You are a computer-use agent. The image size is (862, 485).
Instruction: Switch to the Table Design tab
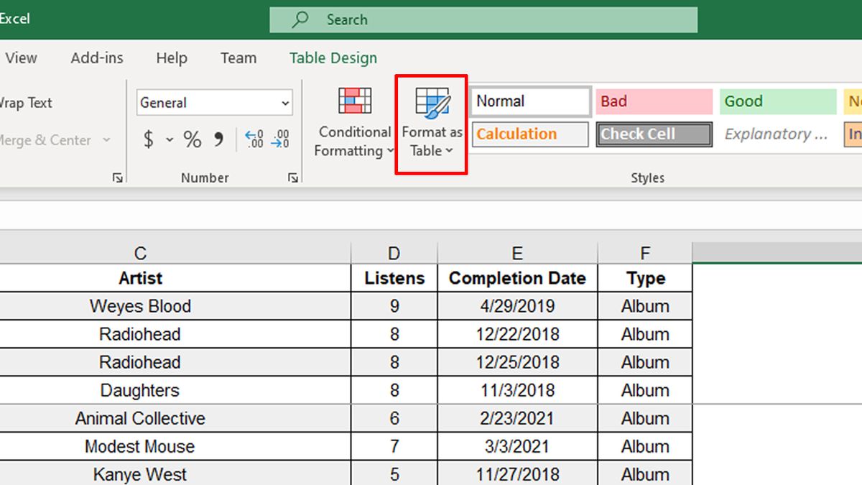tap(333, 57)
